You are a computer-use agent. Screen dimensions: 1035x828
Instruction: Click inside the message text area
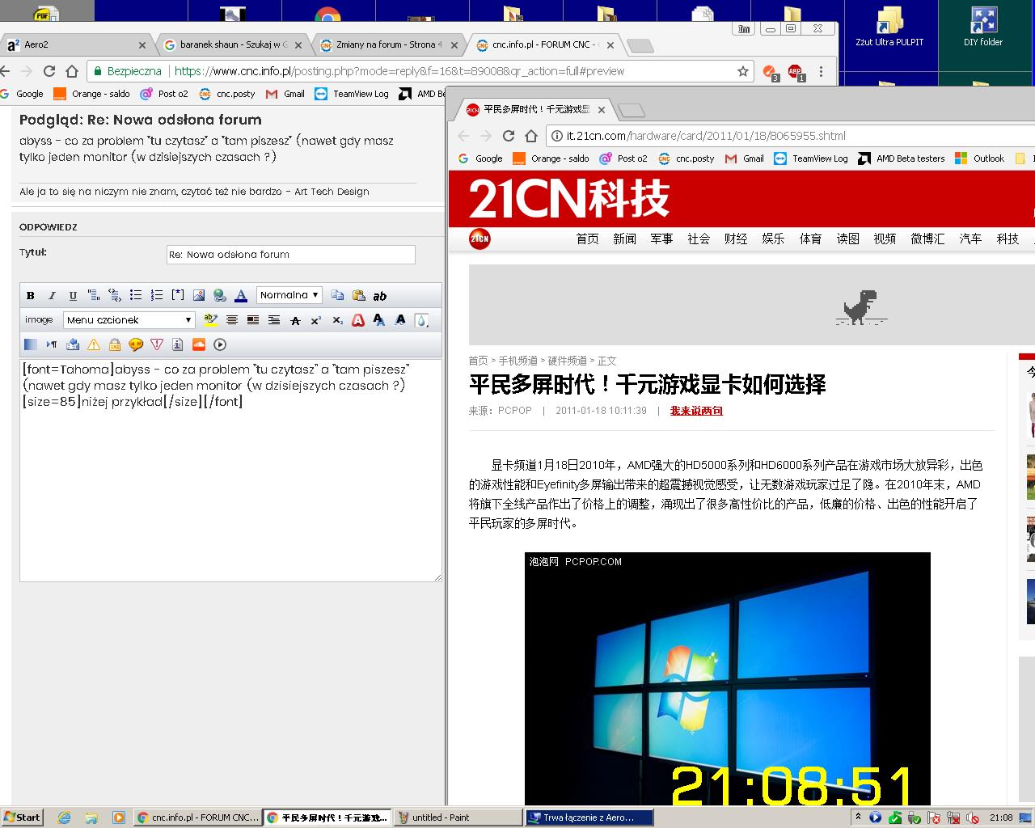[x=230, y=471]
